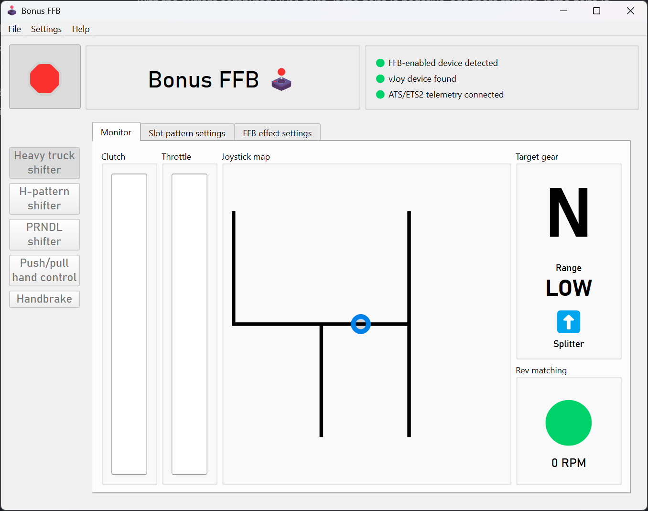Select Heavy truck shifter mode
This screenshot has width=648, height=511.
coord(44,163)
